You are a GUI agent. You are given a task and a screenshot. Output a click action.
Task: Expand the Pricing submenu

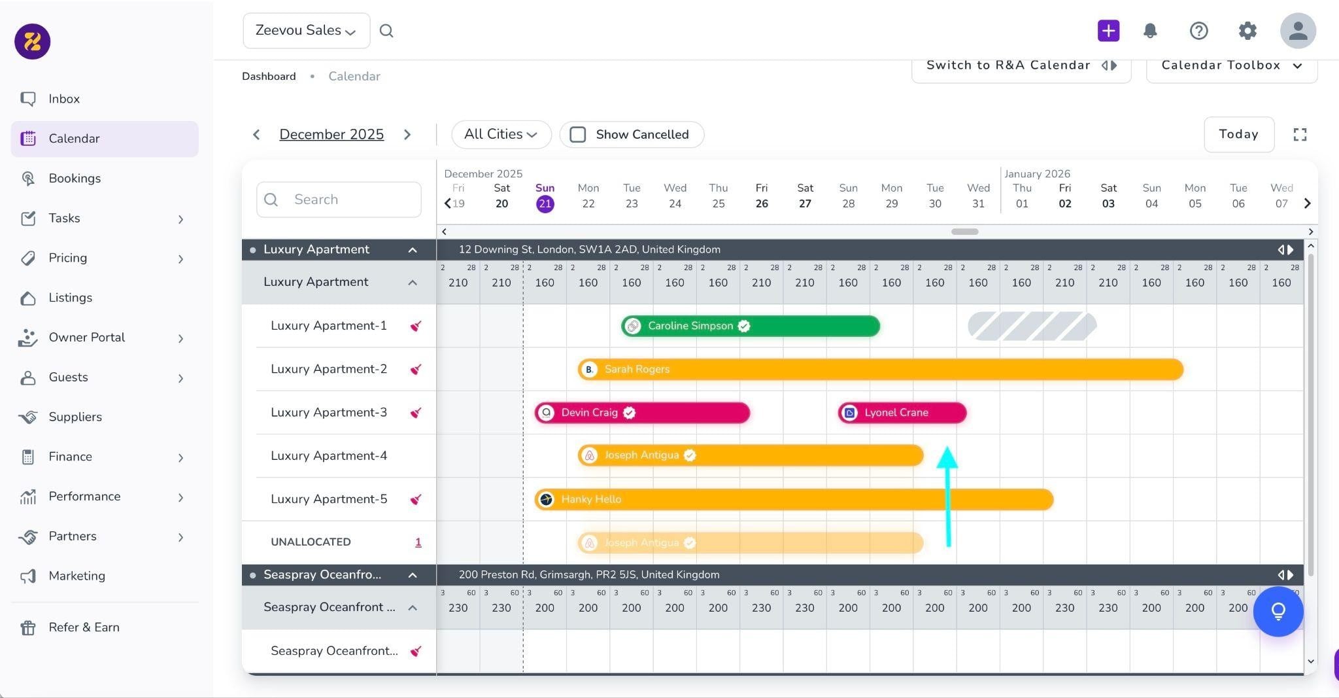pyautogui.click(x=181, y=259)
